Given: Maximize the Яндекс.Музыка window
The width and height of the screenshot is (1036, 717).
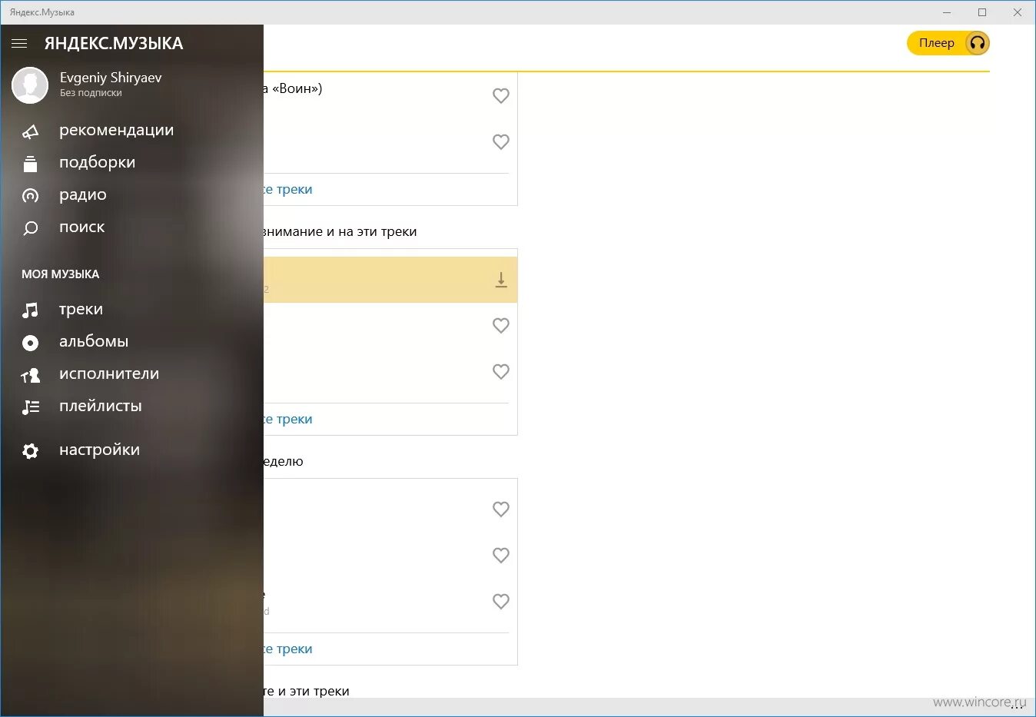Looking at the screenshot, I should 982,12.
